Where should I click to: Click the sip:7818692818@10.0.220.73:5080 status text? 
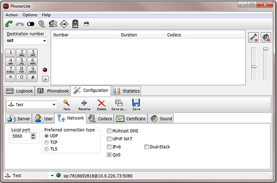pos(98,176)
